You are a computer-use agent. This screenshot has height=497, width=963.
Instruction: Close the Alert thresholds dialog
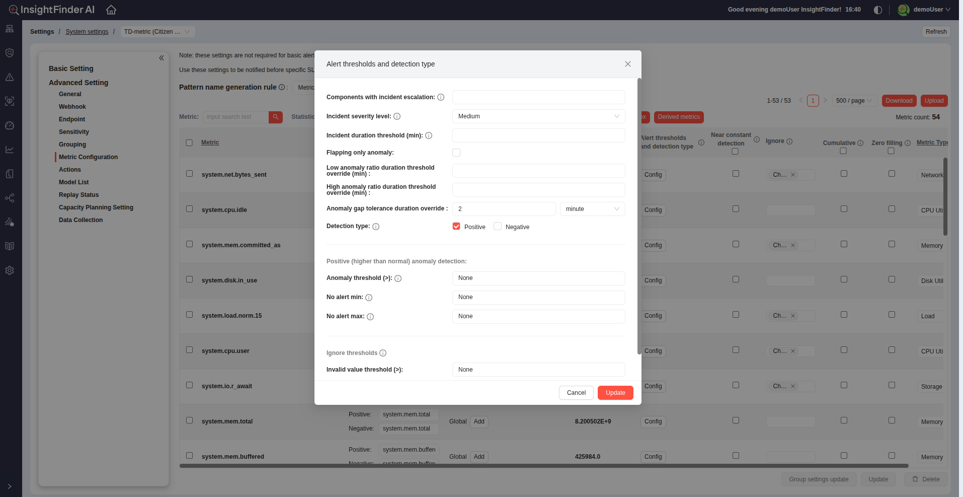click(x=627, y=64)
